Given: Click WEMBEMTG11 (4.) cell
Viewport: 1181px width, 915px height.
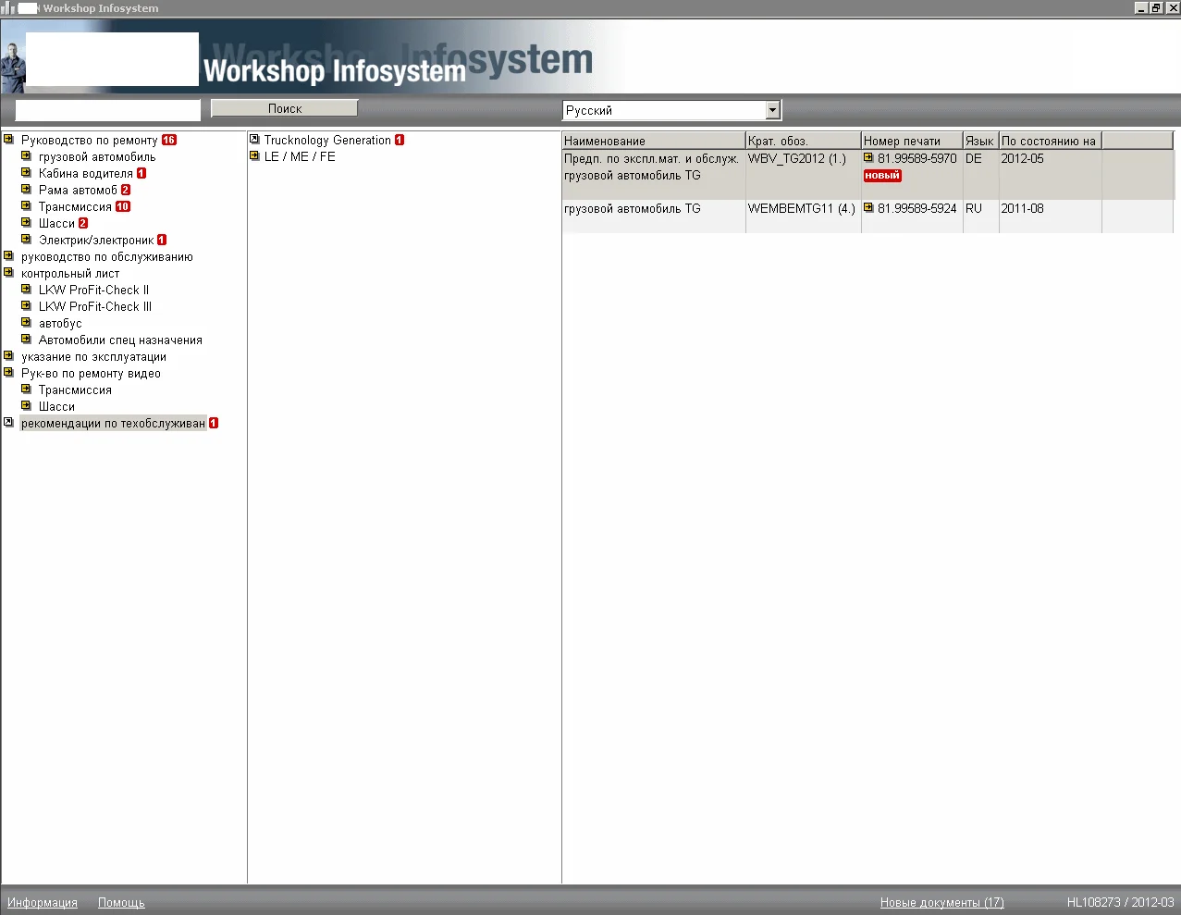Looking at the screenshot, I should 802,209.
